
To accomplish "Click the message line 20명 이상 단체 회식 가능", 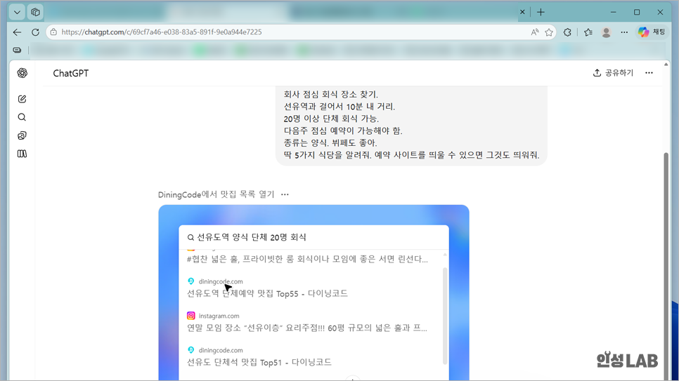I will (x=331, y=119).
